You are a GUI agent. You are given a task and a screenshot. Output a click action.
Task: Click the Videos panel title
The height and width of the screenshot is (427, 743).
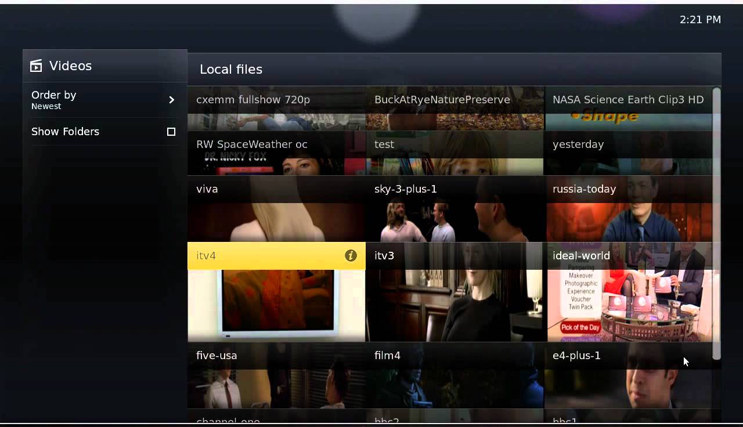(x=70, y=66)
